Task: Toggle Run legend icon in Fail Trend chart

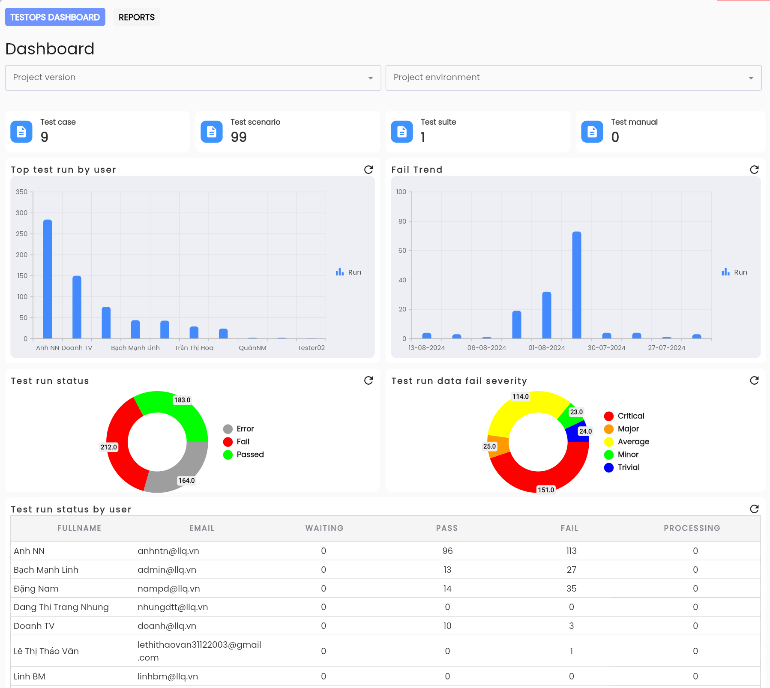Action: coord(725,272)
